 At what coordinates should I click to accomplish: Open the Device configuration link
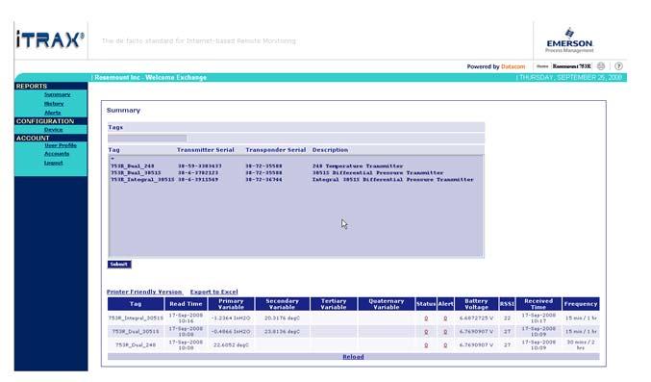click(x=54, y=130)
